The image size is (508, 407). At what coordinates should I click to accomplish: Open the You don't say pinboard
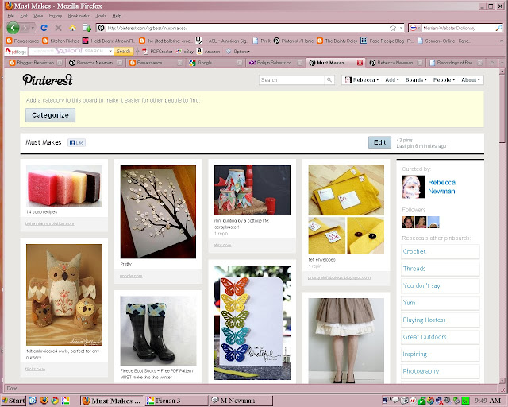(441, 285)
